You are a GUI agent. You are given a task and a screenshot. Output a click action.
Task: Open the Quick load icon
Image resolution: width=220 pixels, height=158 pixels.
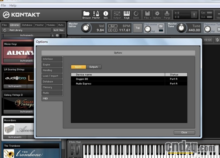coord(136,15)
